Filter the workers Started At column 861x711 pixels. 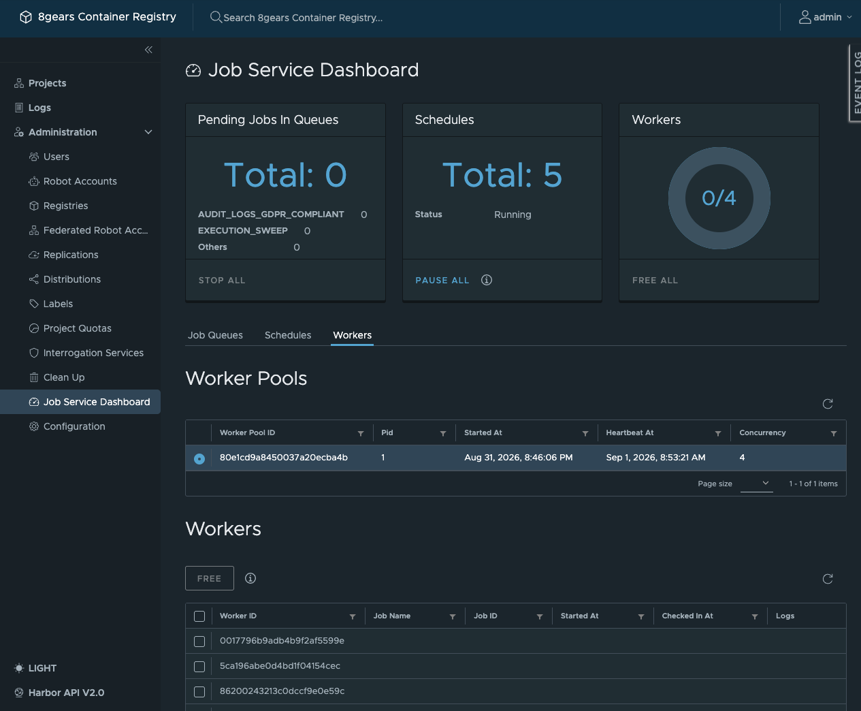[641, 616]
